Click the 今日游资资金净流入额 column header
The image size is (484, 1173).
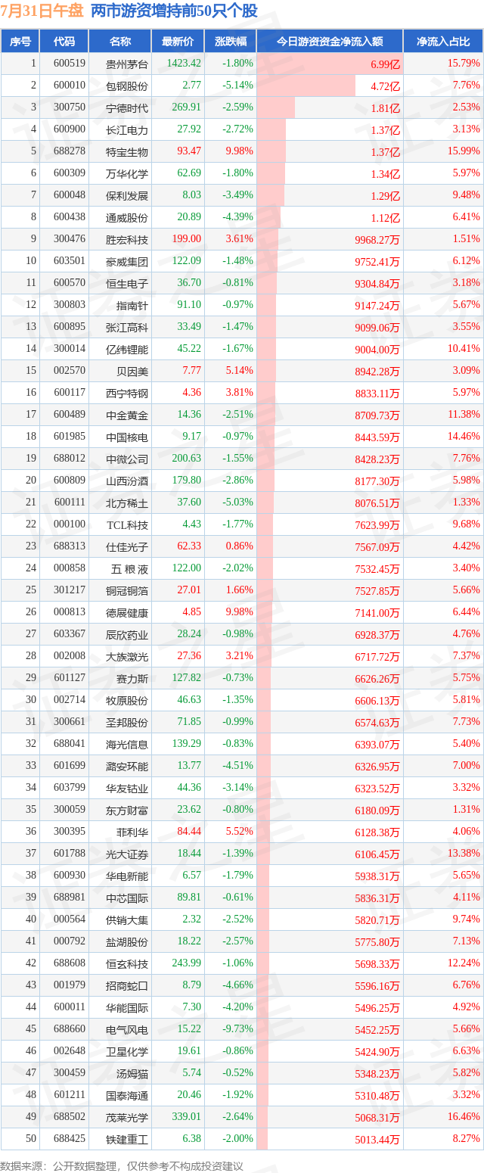pyautogui.click(x=330, y=42)
